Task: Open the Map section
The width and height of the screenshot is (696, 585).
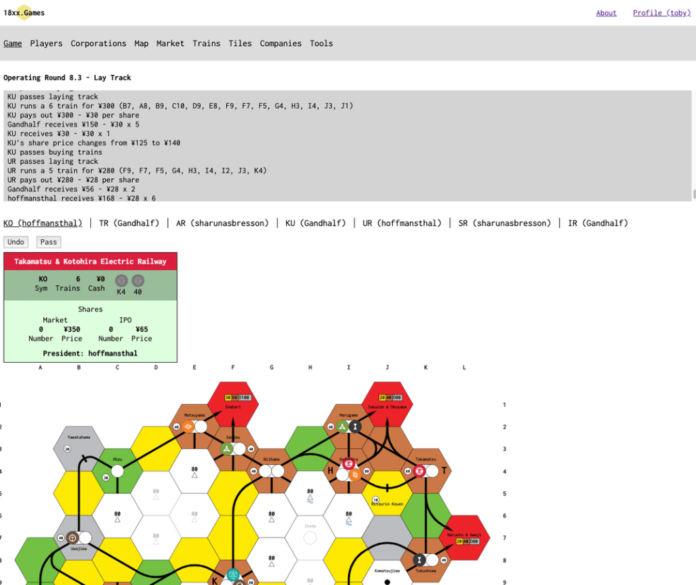Action: click(141, 43)
